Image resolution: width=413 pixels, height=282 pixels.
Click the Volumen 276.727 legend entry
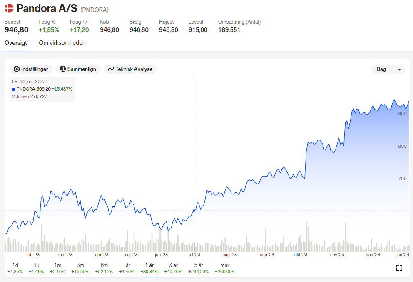(30, 96)
